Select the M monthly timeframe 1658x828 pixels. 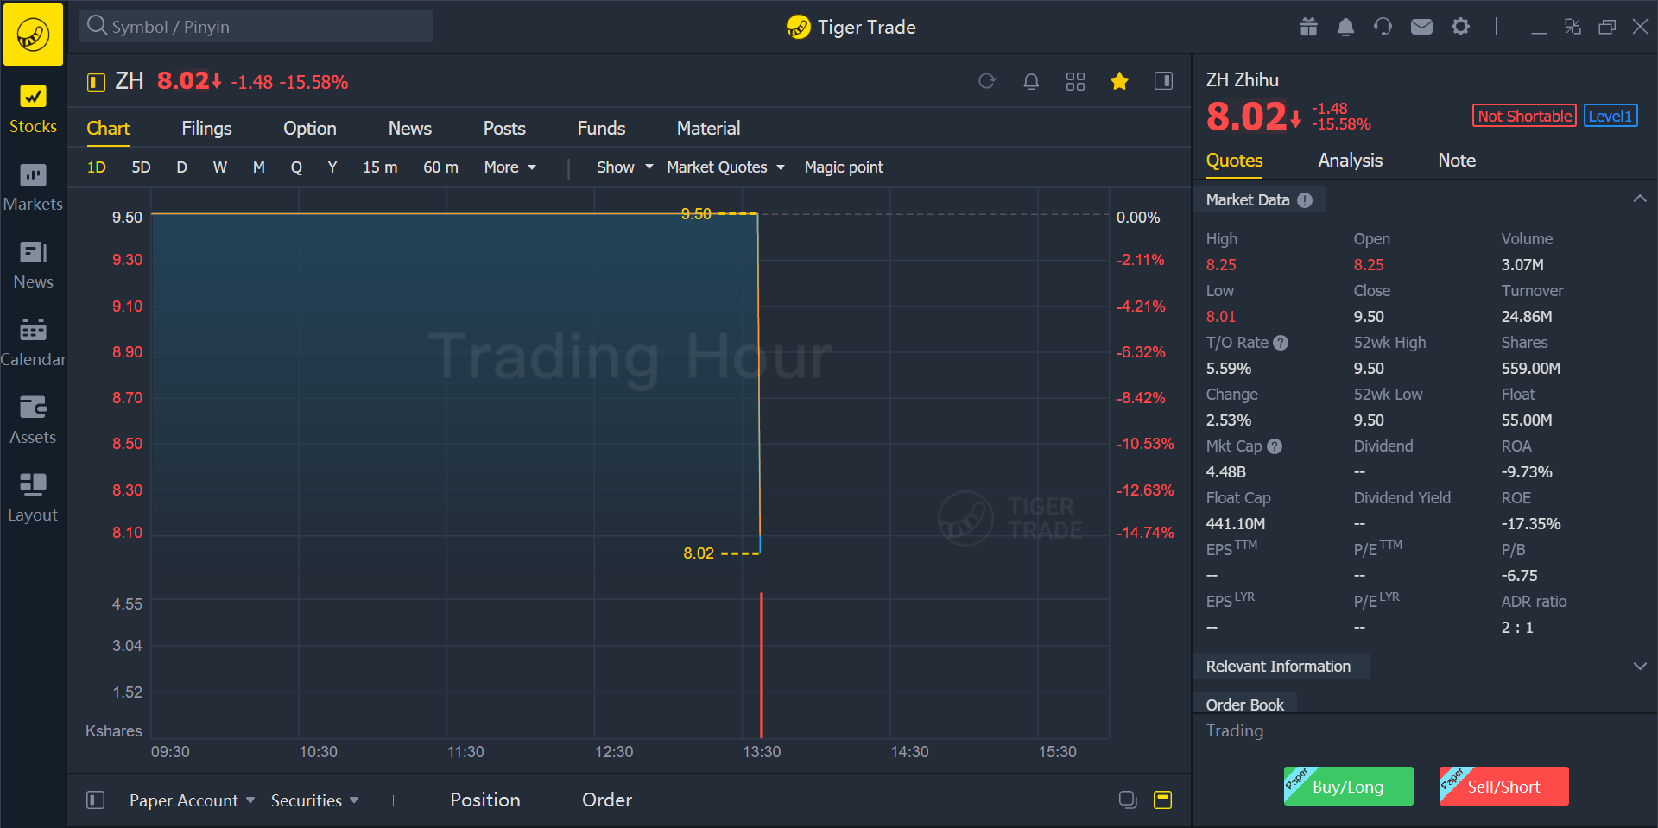click(259, 167)
